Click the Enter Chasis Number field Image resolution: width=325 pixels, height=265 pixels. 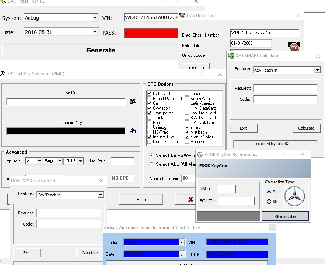(265, 32)
